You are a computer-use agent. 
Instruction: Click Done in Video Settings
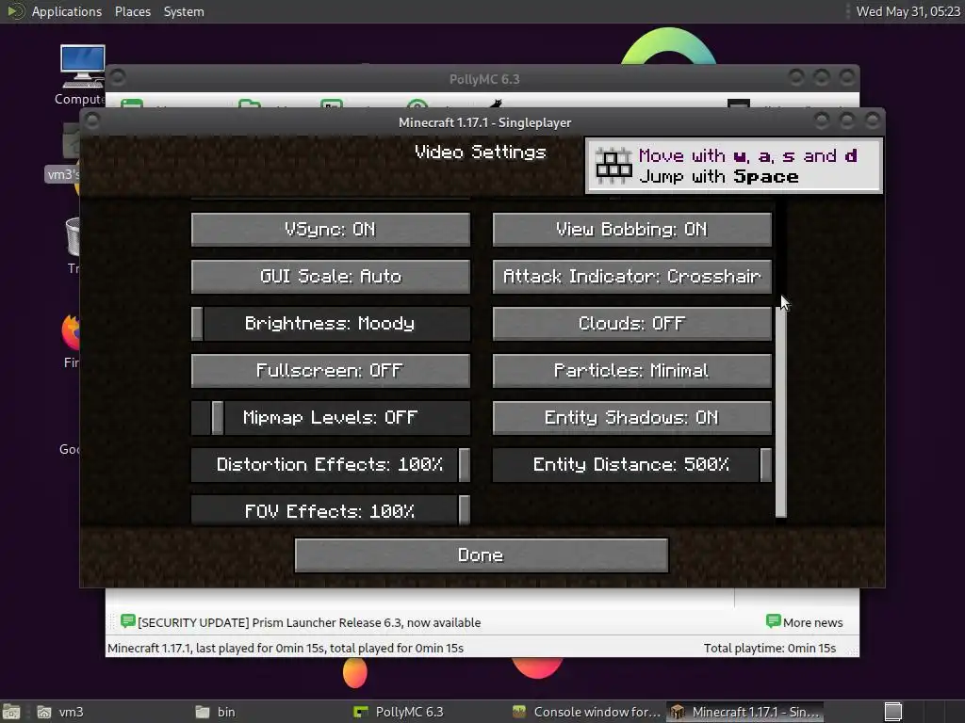[482, 555]
